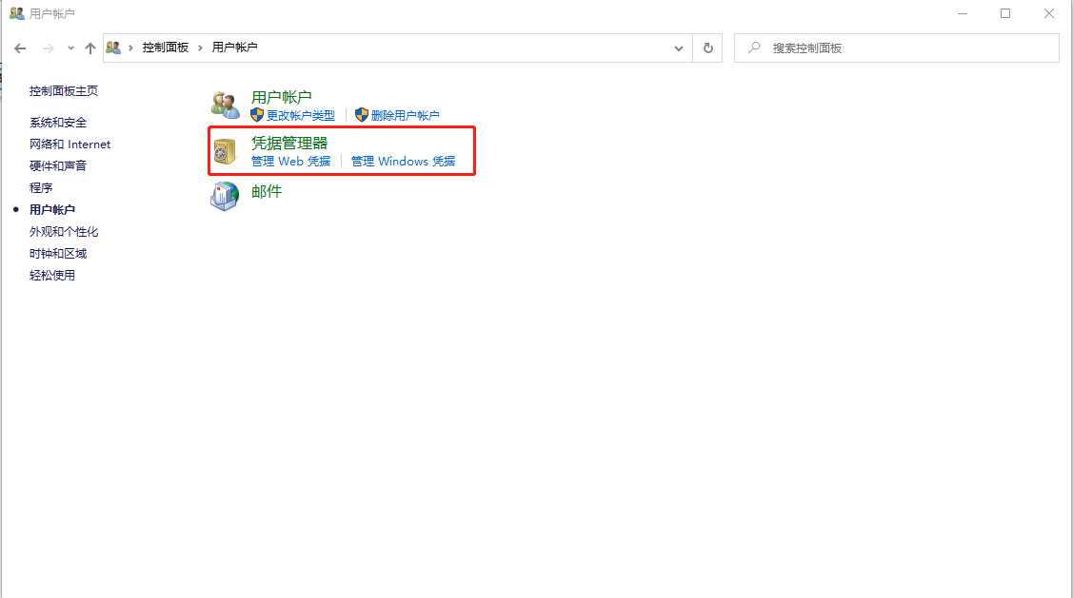Open the 用户帐户 icon with two people
Viewport: 1073px width, 598px height.
(225, 105)
